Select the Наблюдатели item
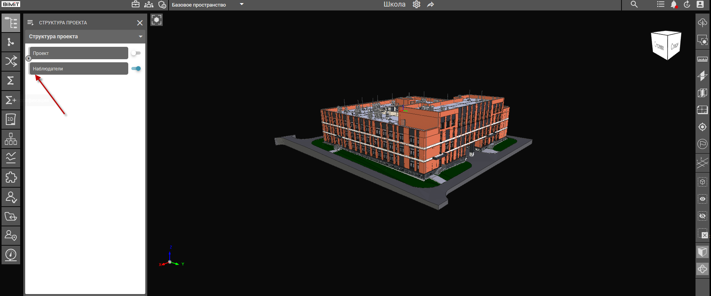 click(78, 68)
